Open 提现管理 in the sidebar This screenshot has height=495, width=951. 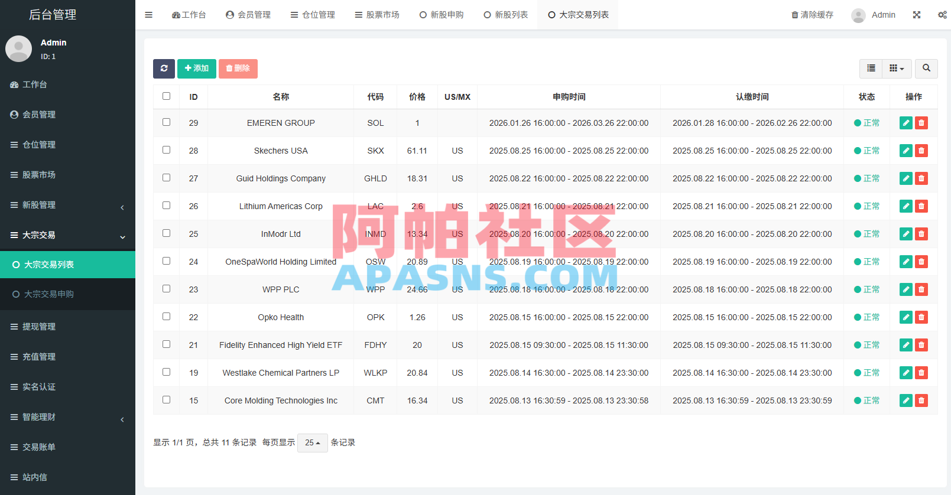pos(67,327)
